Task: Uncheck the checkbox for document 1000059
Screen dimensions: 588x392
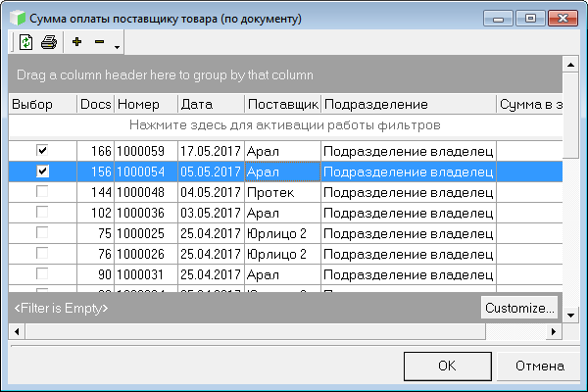Action: point(42,150)
